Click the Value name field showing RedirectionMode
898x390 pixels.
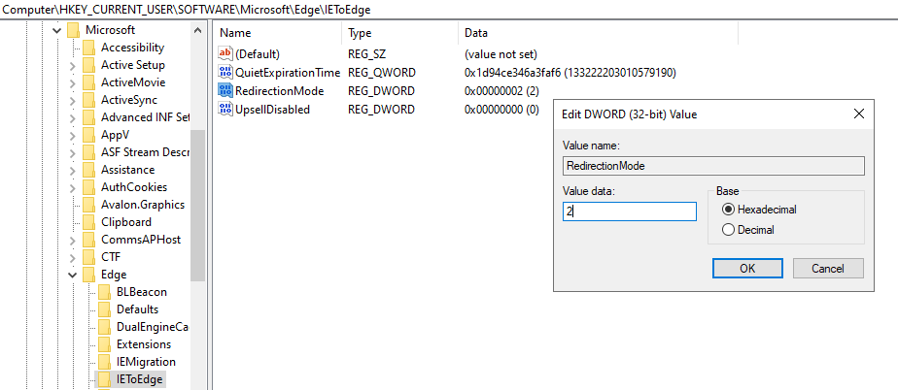(x=713, y=166)
